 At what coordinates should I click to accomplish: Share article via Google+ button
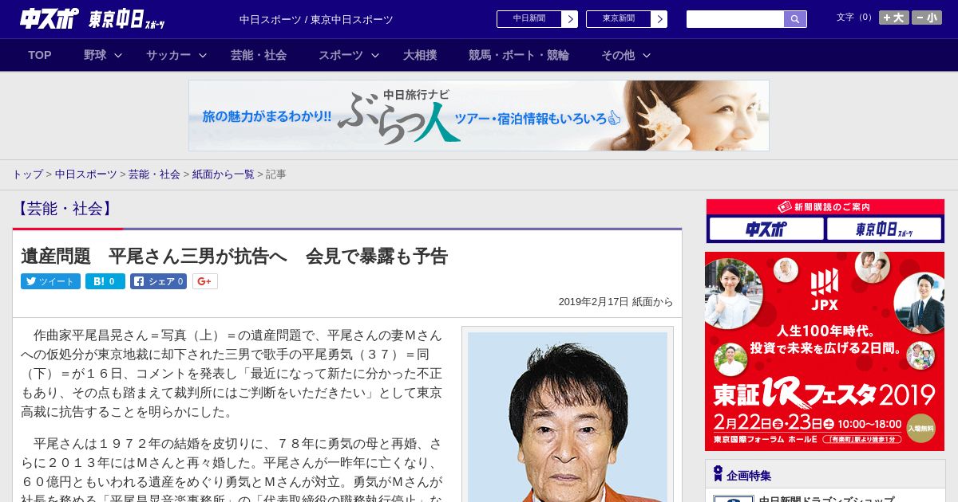[205, 281]
